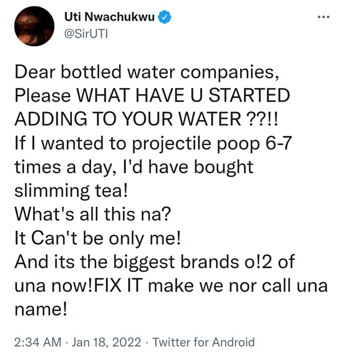Open the Twitter for Android source link
Image resolution: width=345 pixels, height=357 pixels.
(x=203, y=342)
